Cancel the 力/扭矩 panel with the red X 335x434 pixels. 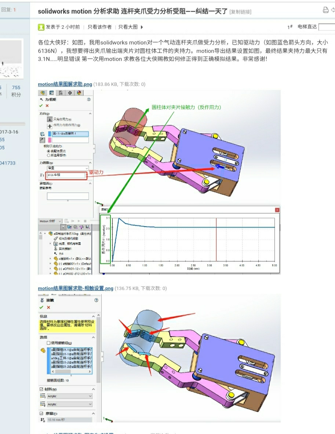[x=47, y=106]
